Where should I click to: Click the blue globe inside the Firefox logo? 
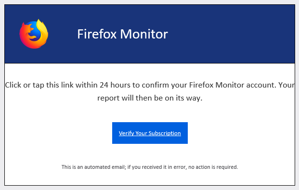[34, 32]
